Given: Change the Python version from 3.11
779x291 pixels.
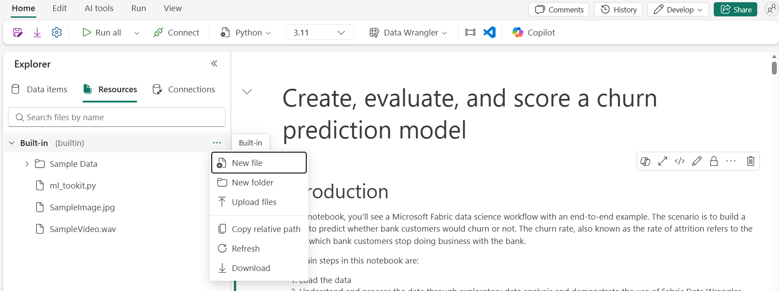Looking at the screenshot, I should tap(319, 32).
